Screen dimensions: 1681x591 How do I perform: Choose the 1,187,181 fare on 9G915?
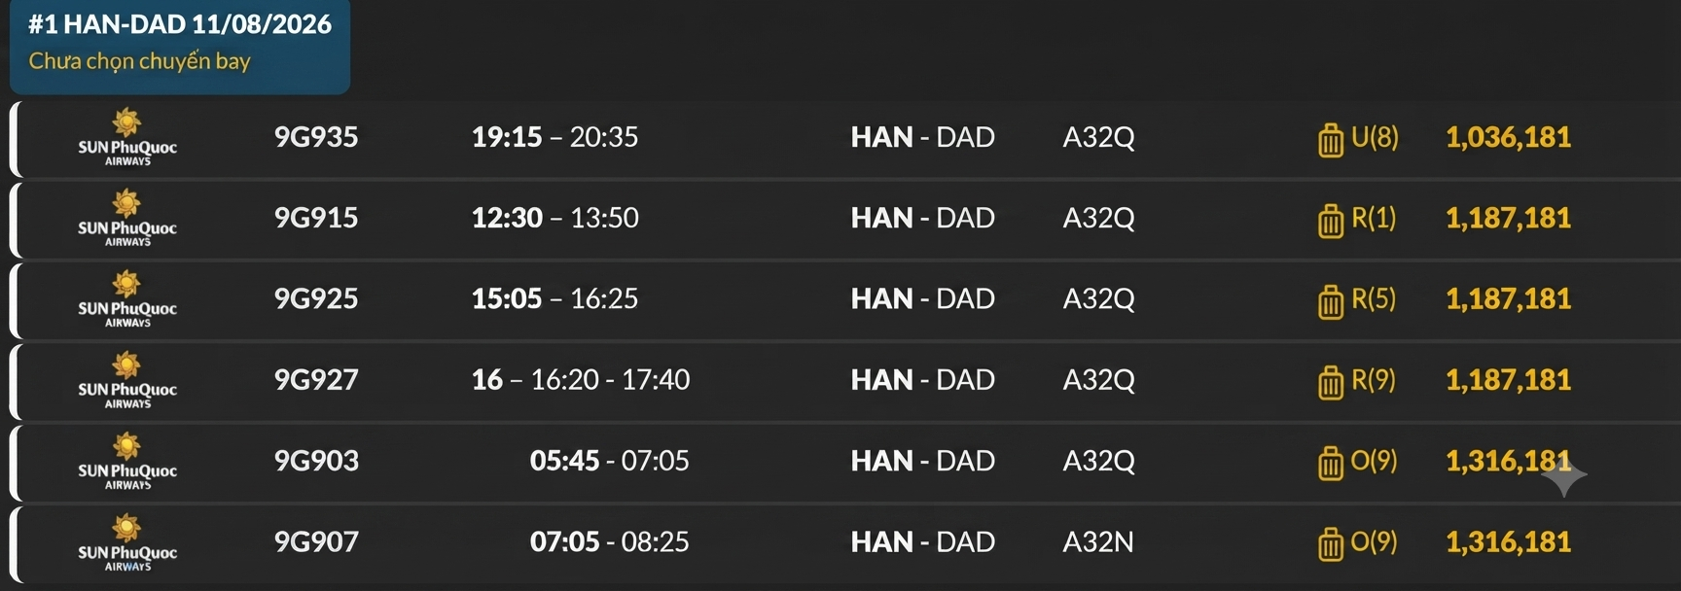pos(1508,218)
